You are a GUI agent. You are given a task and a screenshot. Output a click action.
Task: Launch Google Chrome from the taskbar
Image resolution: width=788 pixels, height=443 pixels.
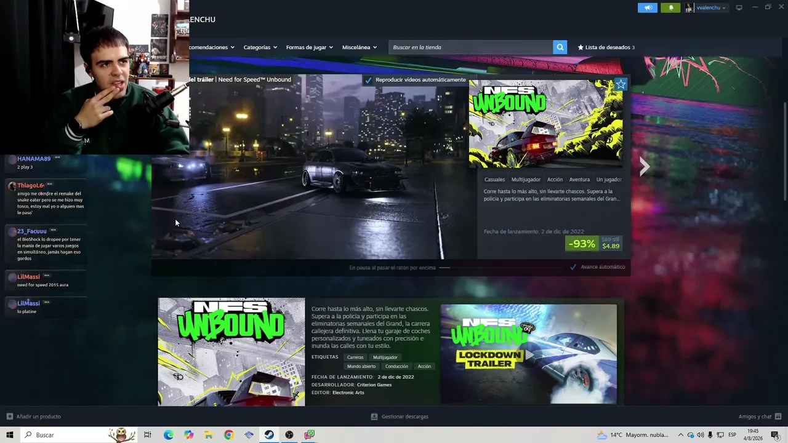click(x=228, y=435)
